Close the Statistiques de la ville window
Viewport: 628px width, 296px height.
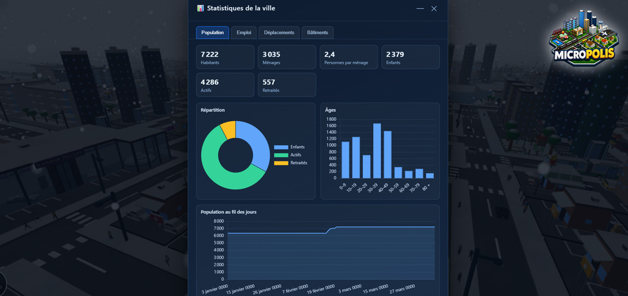click(434, 8)
